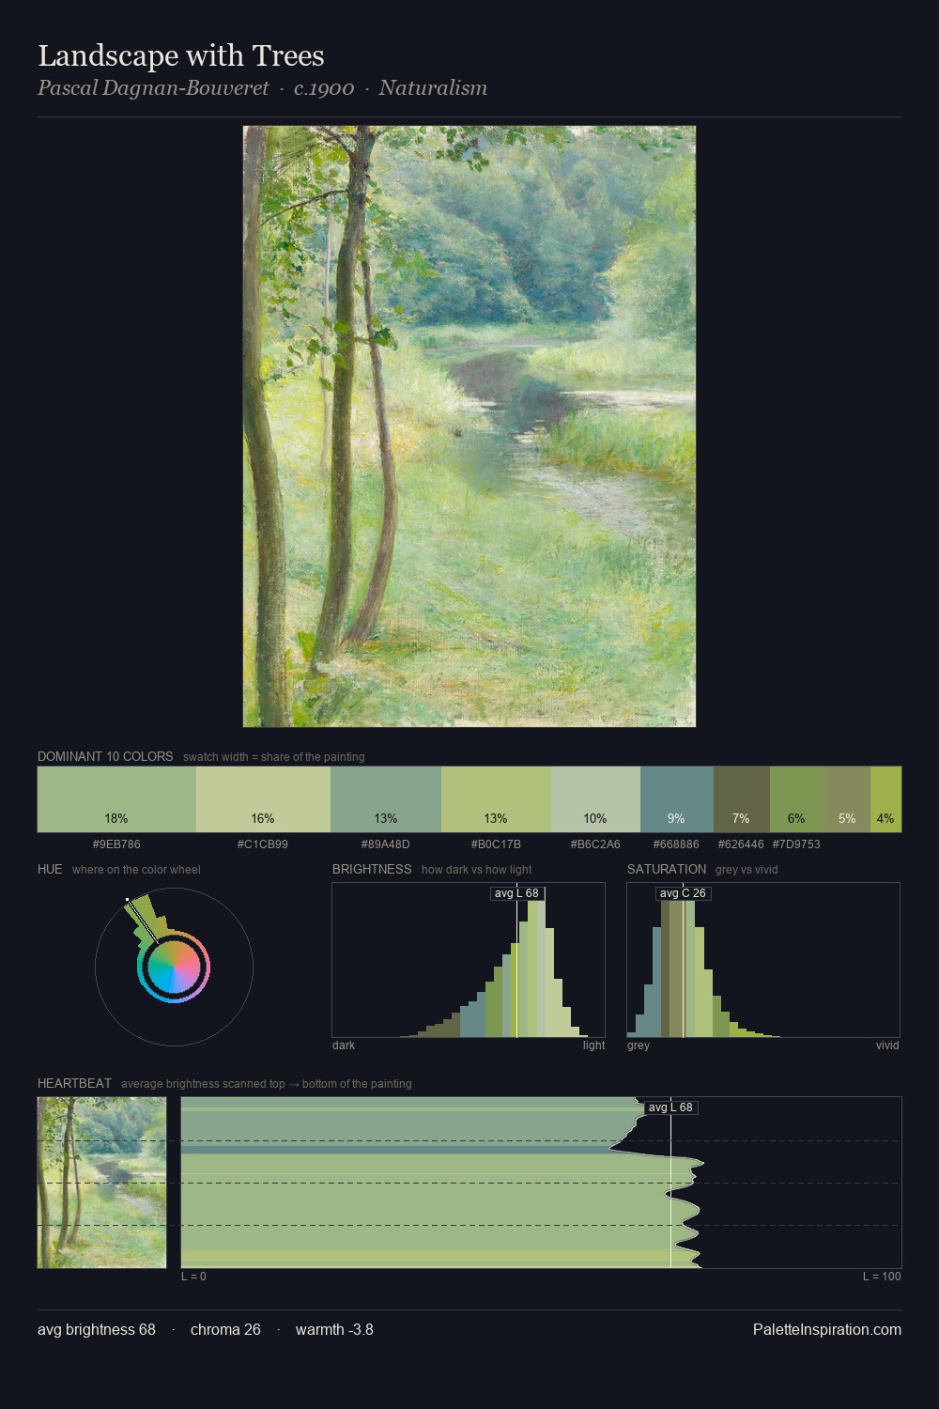The width and height of the screenshot is (939, 1409).
Task: Click the hex label #7D9753
Action: (796, 844)
